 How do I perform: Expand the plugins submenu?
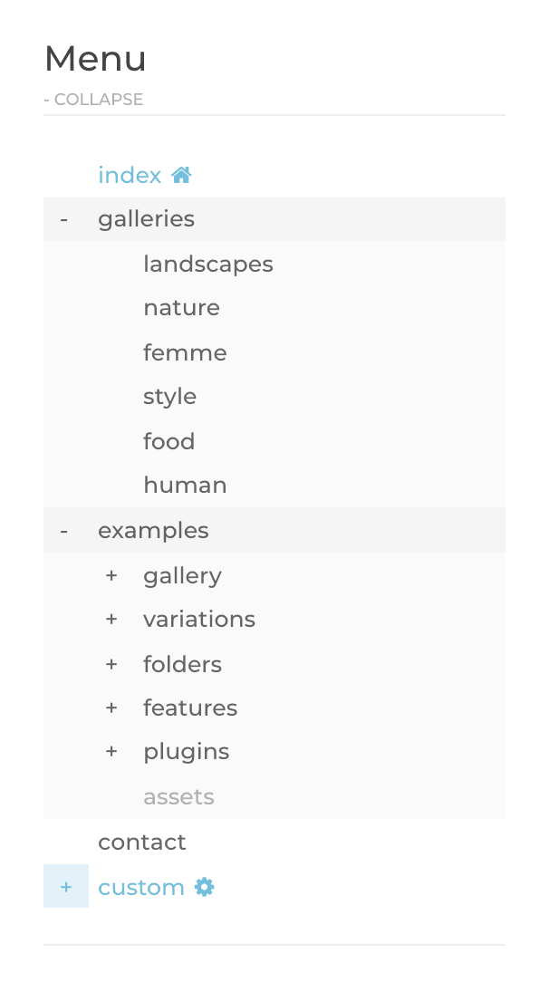[x=111, y=752]
